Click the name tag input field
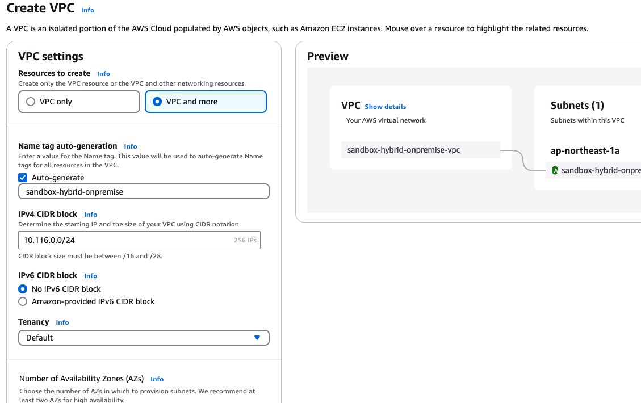641x403 pixels. pyautogui.click(x=144, y=192)
